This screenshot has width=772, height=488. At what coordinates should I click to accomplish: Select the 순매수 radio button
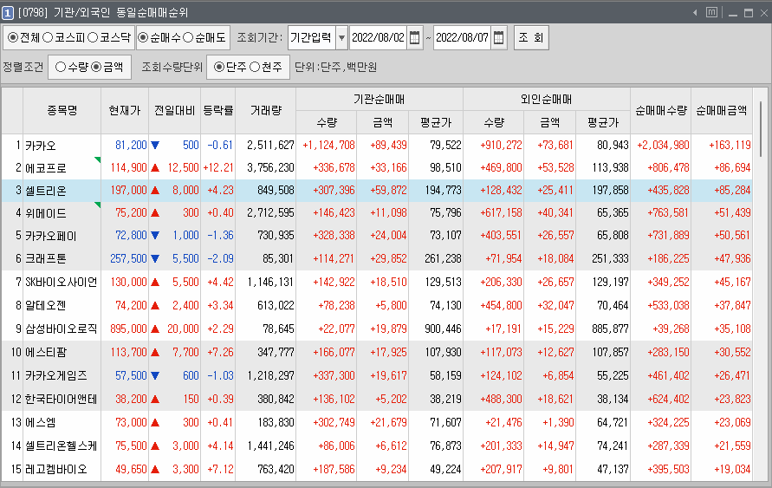tap(143, 38)
